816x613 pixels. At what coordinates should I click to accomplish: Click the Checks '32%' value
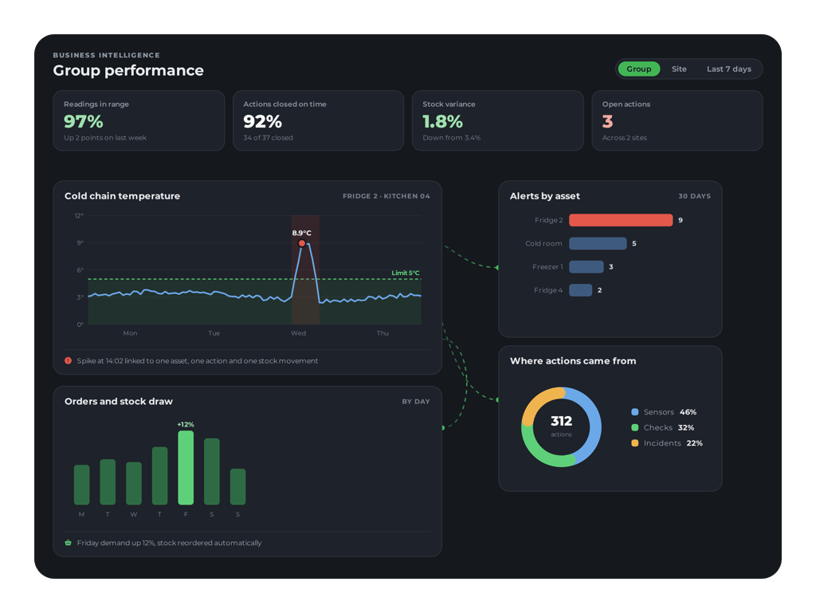pyautogui.click(x=686, y=428)
